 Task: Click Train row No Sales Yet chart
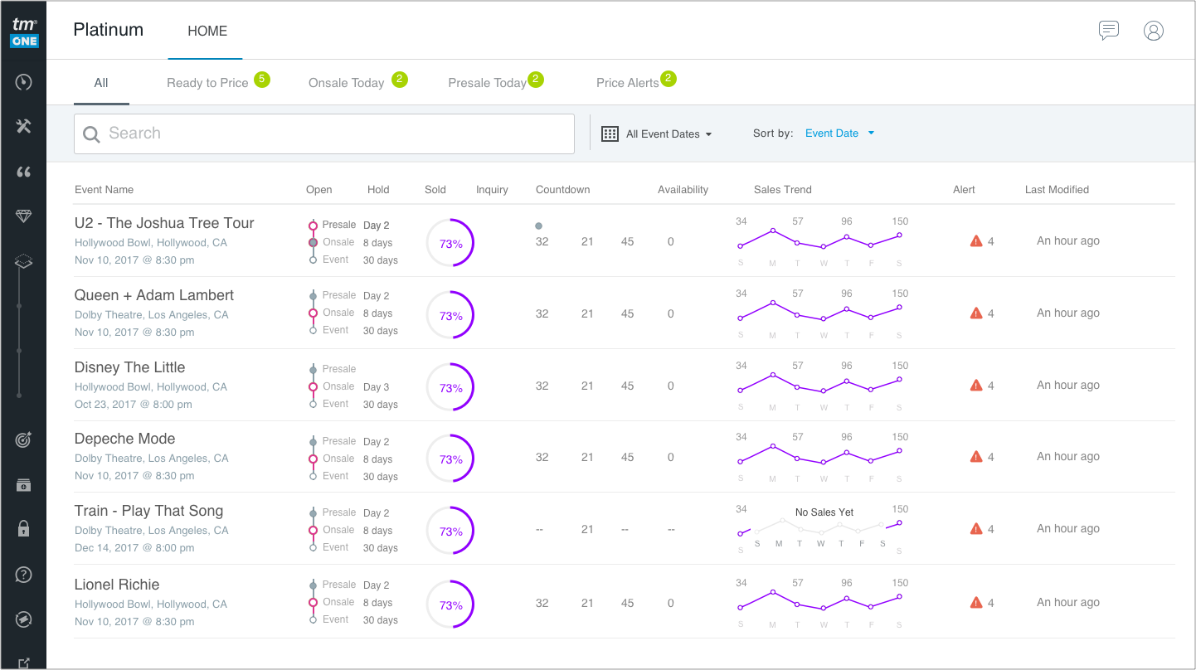(820, 528)
